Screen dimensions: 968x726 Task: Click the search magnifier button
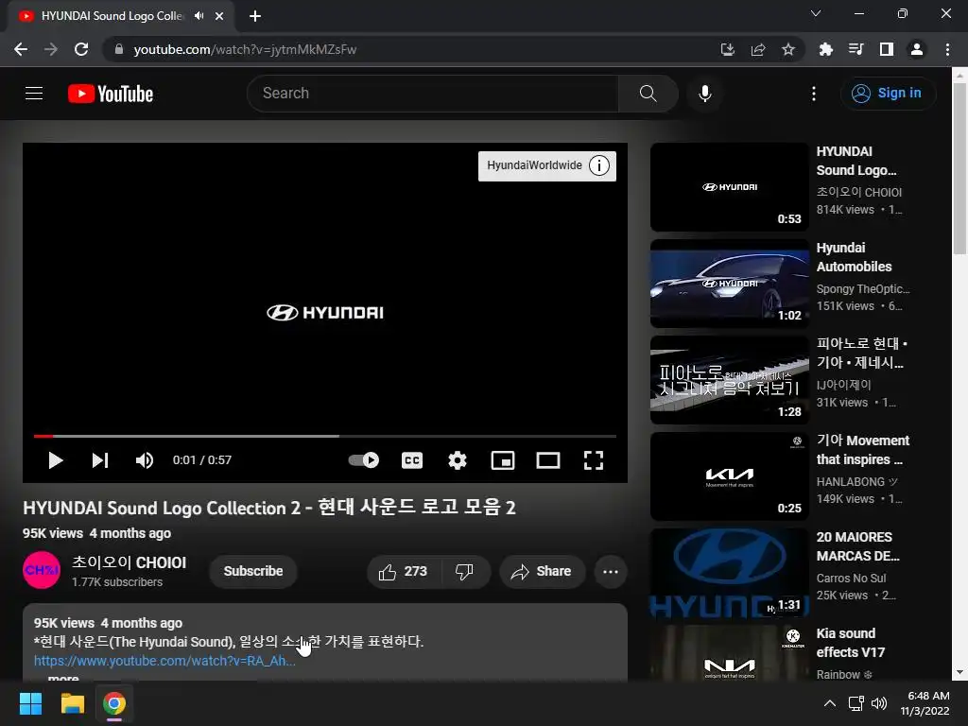[x=648, y=94]
